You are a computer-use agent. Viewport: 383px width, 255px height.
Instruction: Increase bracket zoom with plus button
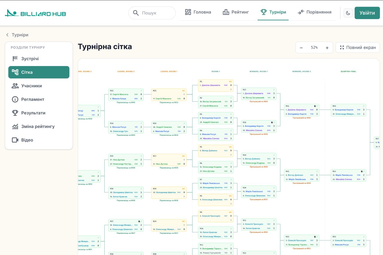point(327,48)
